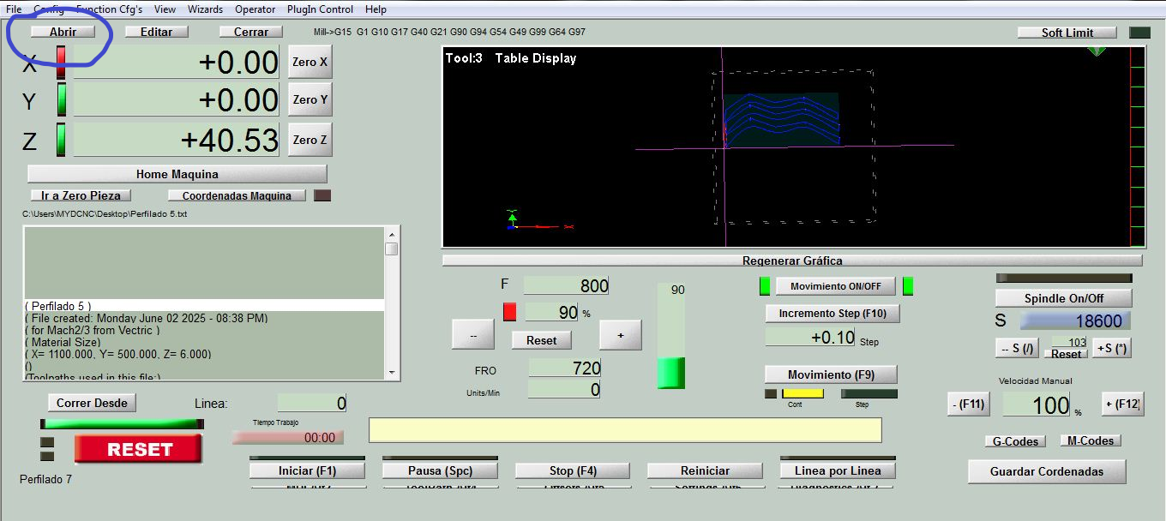Click the G-code list scroll up arrow
Screen dimensions: 1166x521
tap(392, 234)
